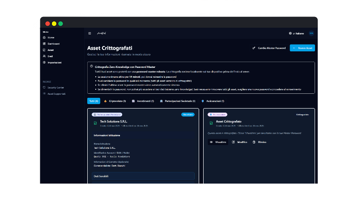Click the green icon beside Asset Crittografato
This screenshot has width=358, height=201.
(211, 123)
